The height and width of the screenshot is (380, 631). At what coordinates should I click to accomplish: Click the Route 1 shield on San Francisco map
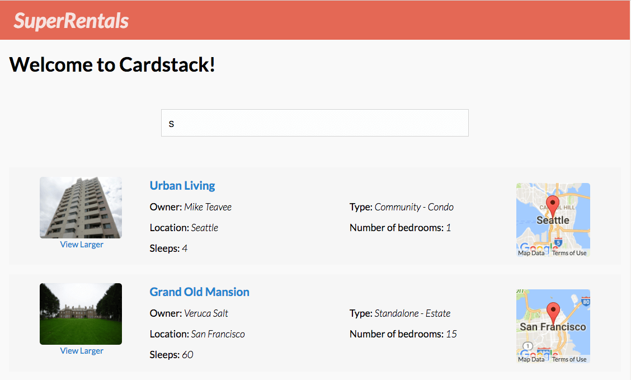click(527, 346)
